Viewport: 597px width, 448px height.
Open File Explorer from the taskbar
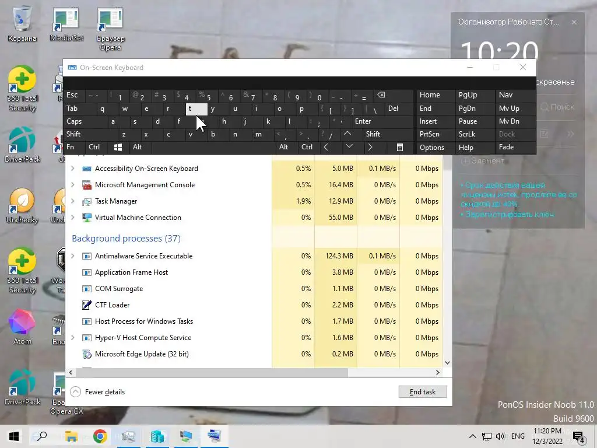(x=71, y=436)
